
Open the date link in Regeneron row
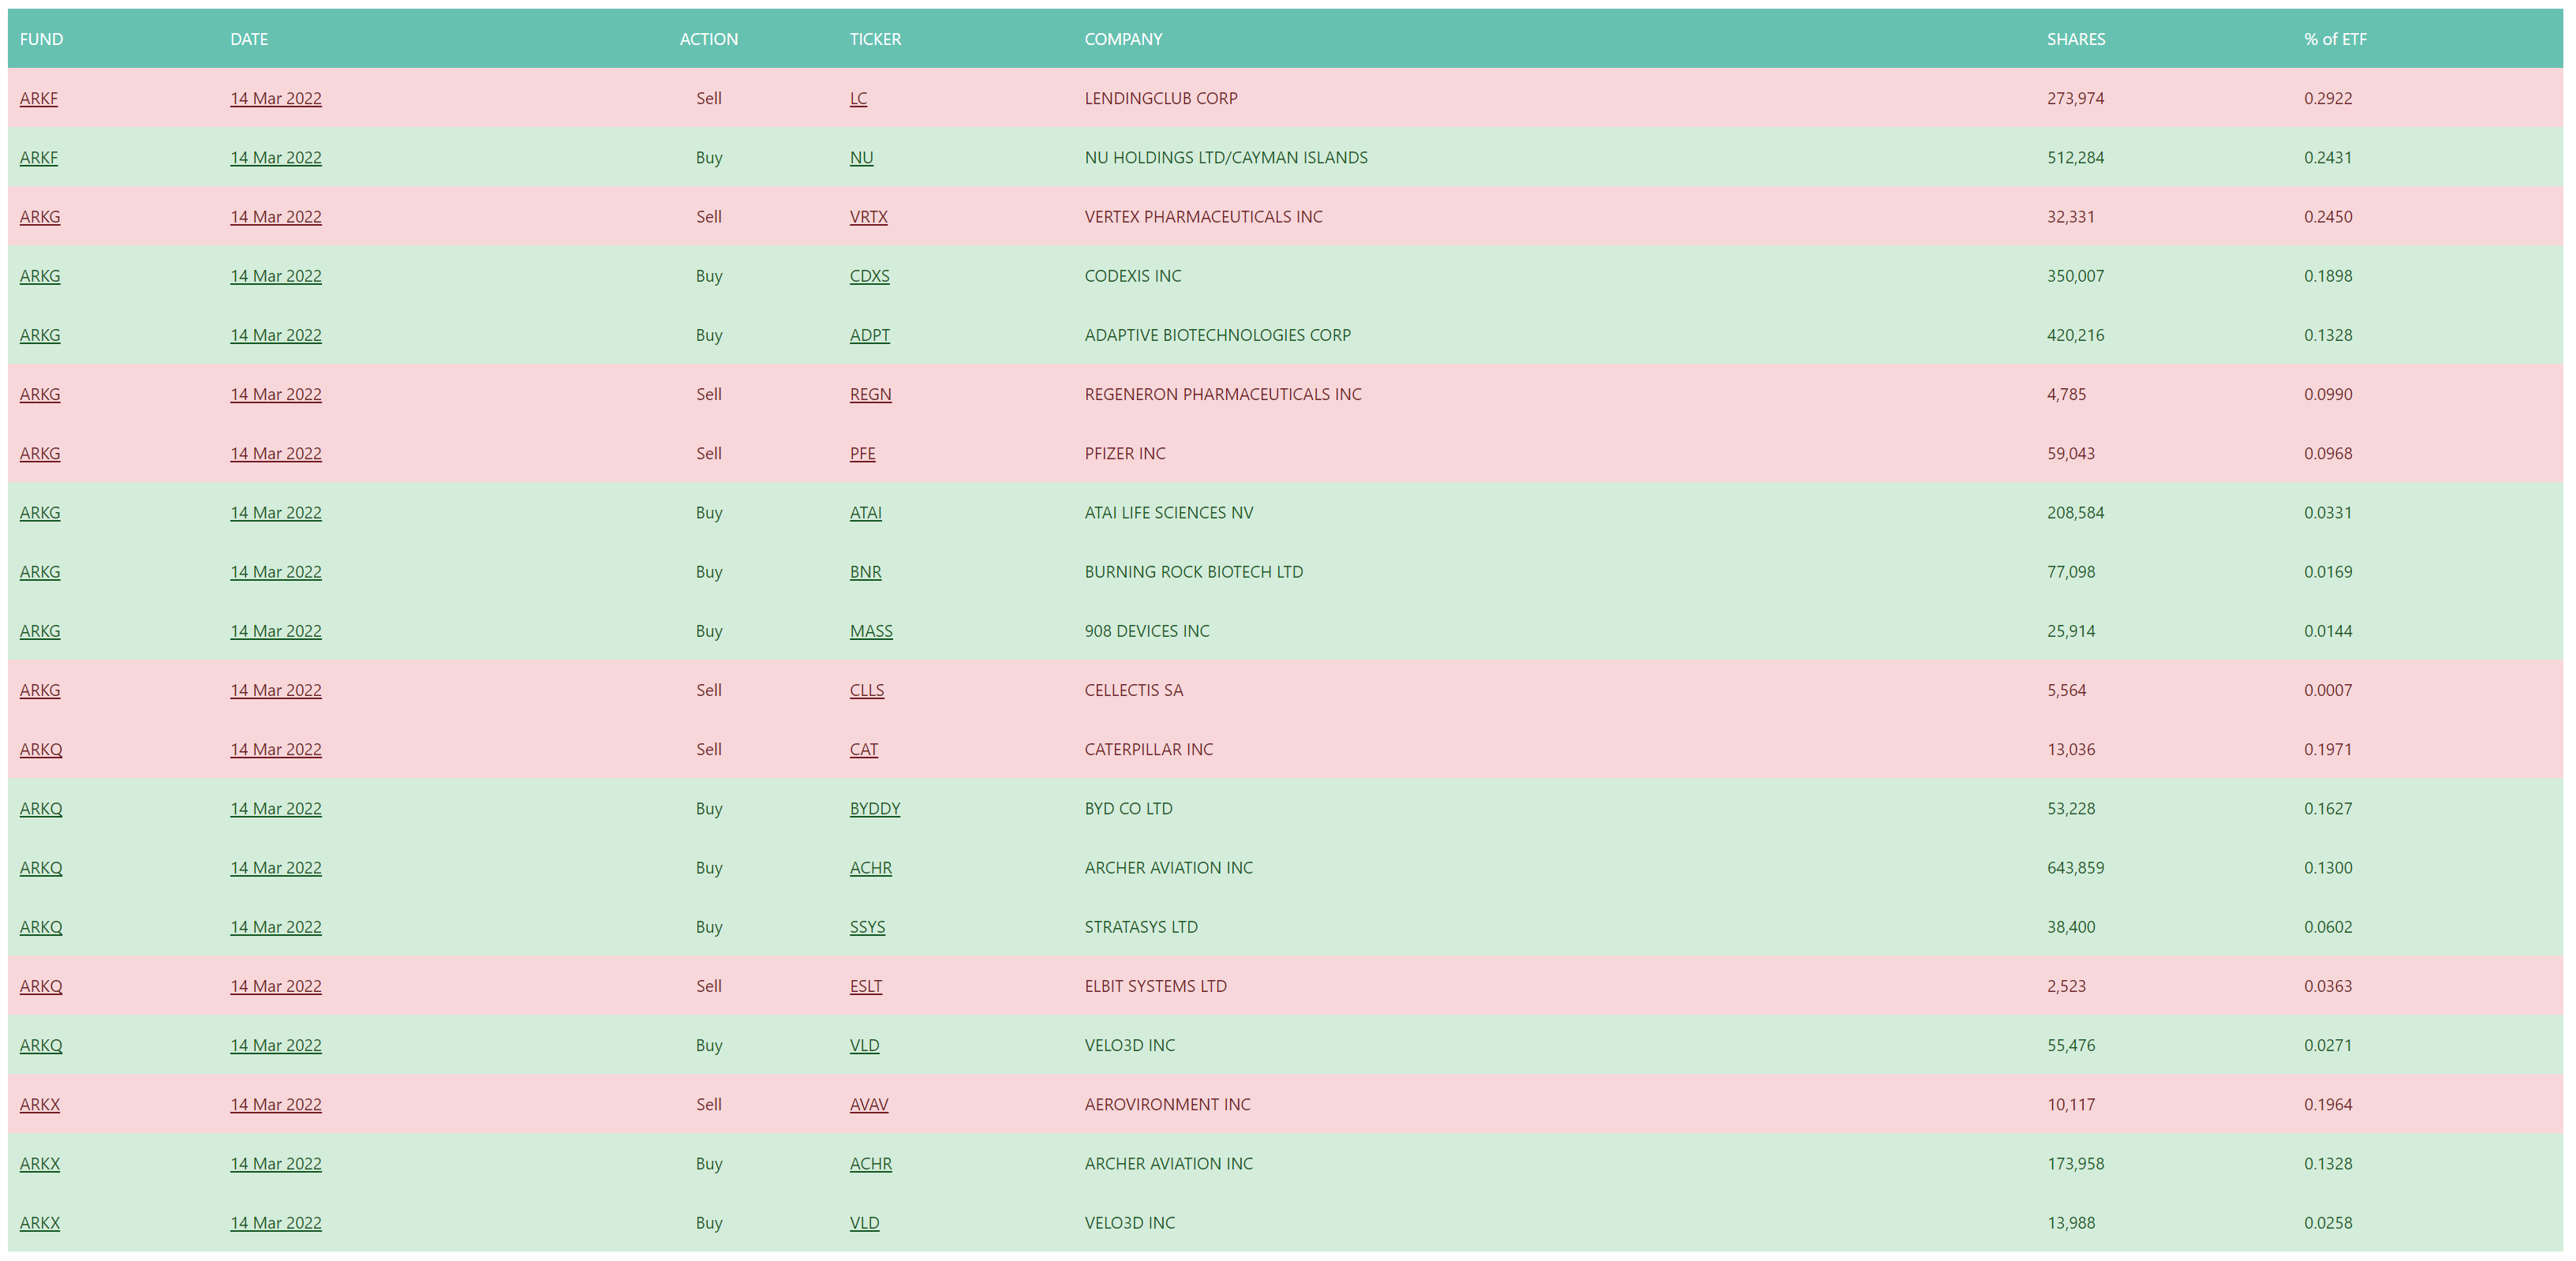point(276,394)
